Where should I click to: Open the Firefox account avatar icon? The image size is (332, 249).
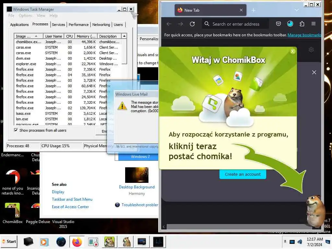(290, 24)
